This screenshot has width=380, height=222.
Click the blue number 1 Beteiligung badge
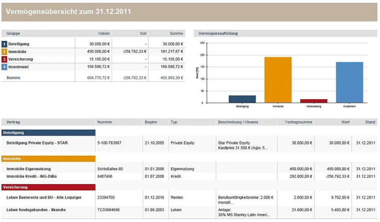(4, 44)
